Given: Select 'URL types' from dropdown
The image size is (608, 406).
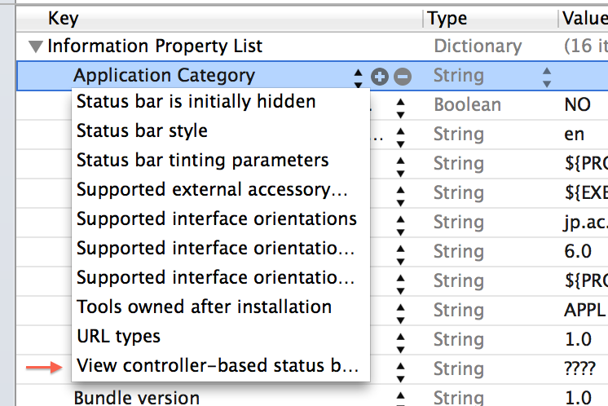Looking at the screenshot, I should 118,337.
